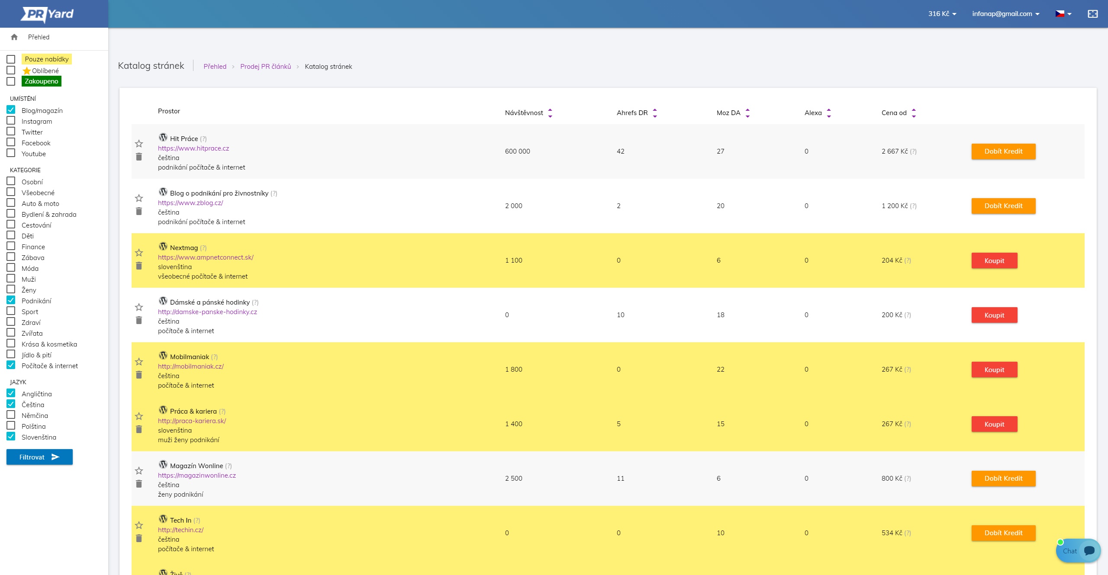This screenshot has height=575, width=1108.
Task: Toggle fullscreen icon in top bar
Action: tap(1092, 14)
